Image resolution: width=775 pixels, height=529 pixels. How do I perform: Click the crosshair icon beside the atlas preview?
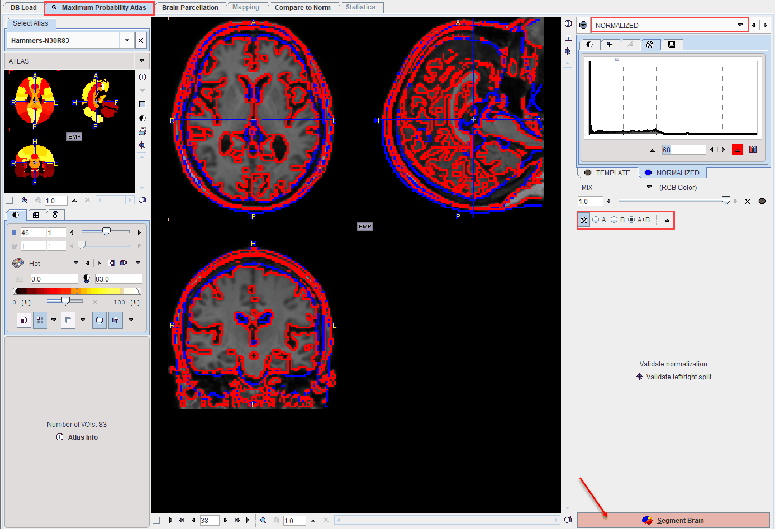pos(142,145)
